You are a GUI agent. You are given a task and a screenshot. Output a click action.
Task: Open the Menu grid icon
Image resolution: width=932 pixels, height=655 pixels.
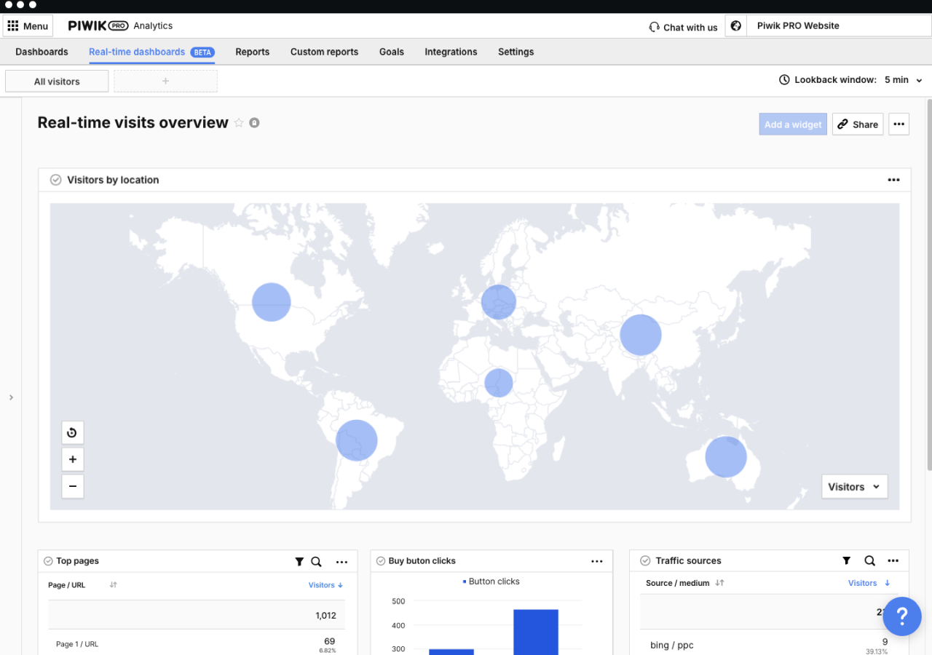[x=13, y=26]
